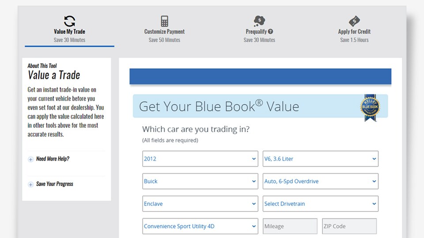
Task: Click the plus icon beside Need More Help
Action: (x=30, y=160)
